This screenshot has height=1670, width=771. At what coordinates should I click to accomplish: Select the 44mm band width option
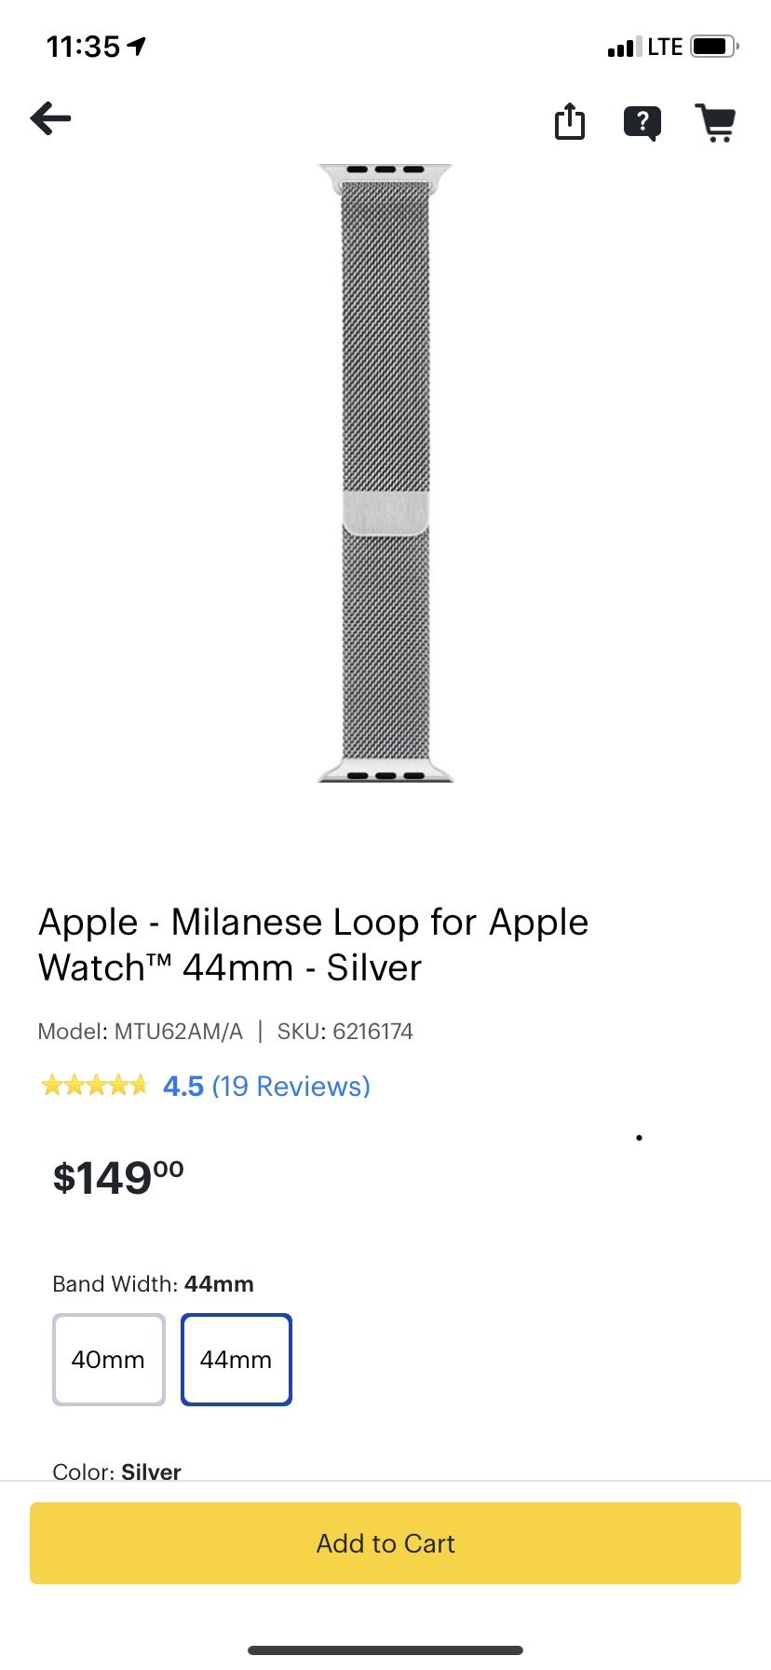pos(237,1359)
